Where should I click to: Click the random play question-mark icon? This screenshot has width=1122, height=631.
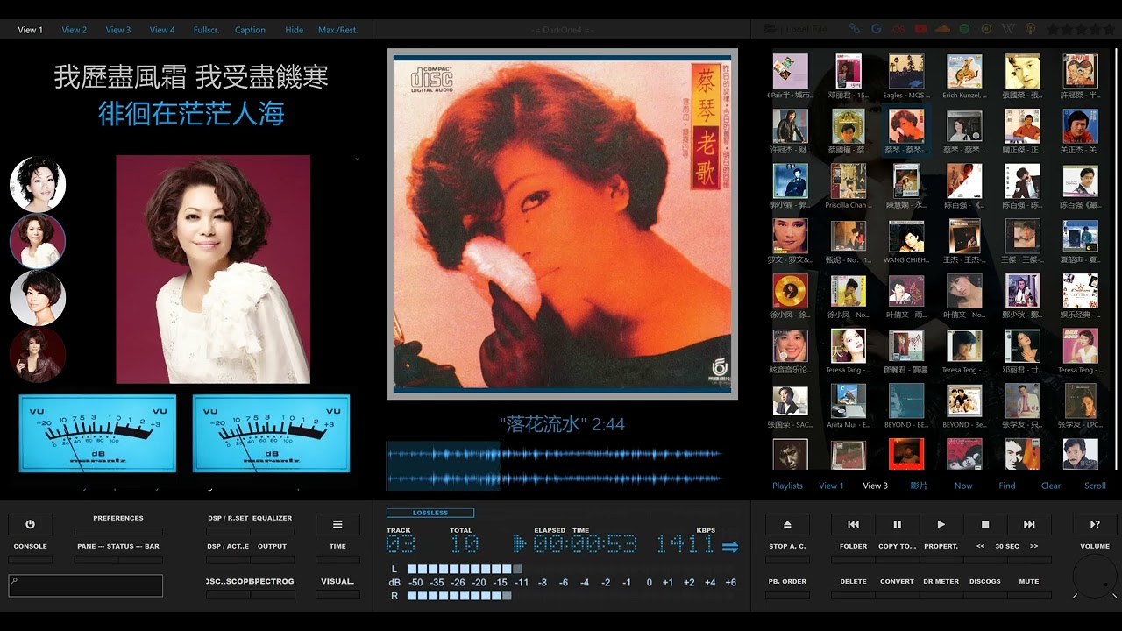1095,524
